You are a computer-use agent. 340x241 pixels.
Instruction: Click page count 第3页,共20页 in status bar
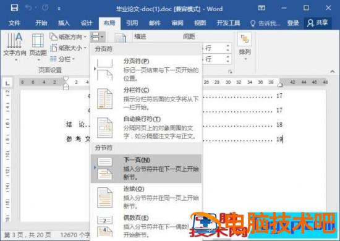(28, 235)
